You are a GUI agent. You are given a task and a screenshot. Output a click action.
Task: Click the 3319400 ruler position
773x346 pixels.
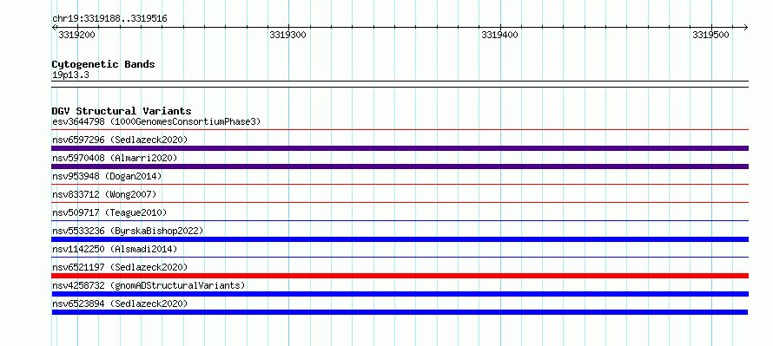pyautogui.click(x=500, y=35)
